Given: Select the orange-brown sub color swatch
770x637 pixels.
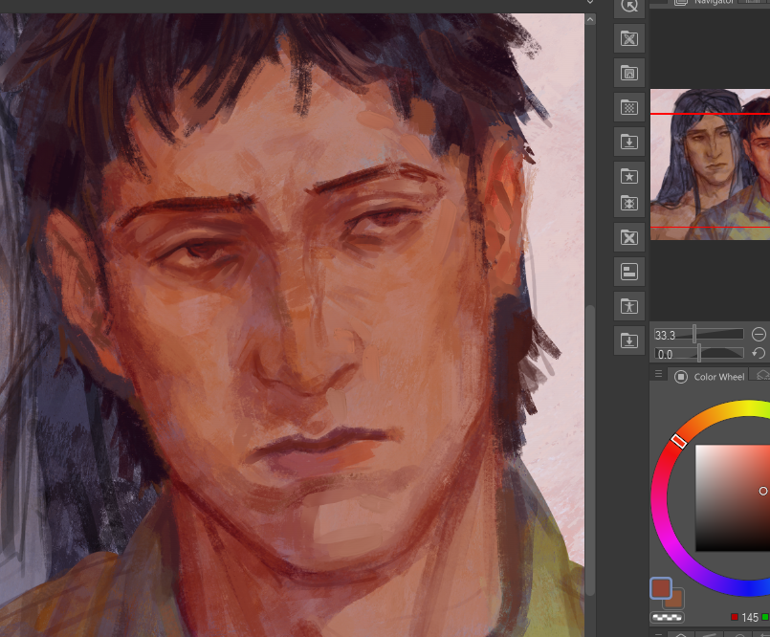Looking at the screenshot, I should click(x=676, y=601).
